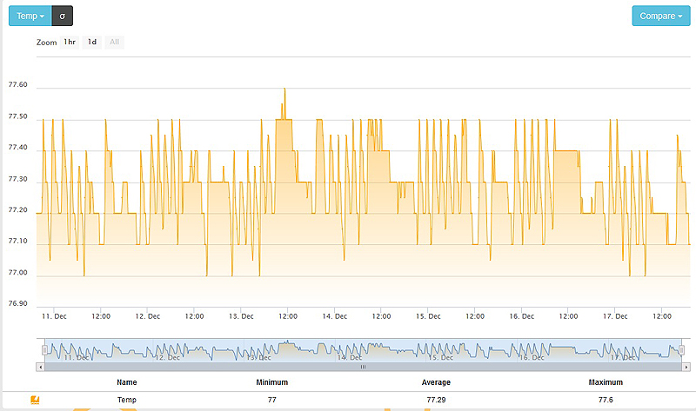This screenshot has width=696, height=411.
Task: Click the 77.60 peak on 13 Dec
Action: pyautogui.click(x=284, y=89)
